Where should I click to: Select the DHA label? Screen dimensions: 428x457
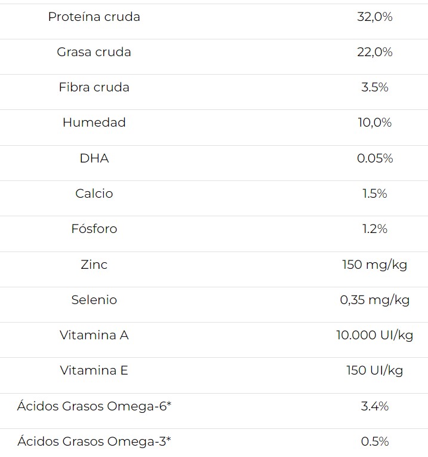coord(94,158)
